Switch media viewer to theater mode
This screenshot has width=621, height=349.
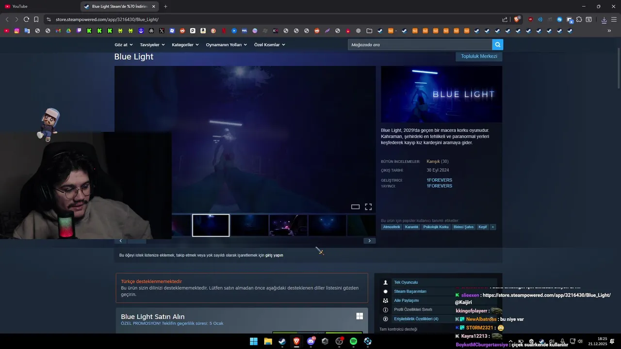[355, 206]
